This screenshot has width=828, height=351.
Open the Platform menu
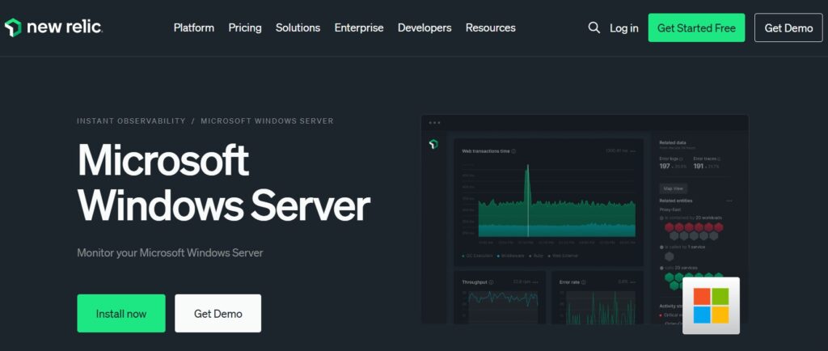194,27
